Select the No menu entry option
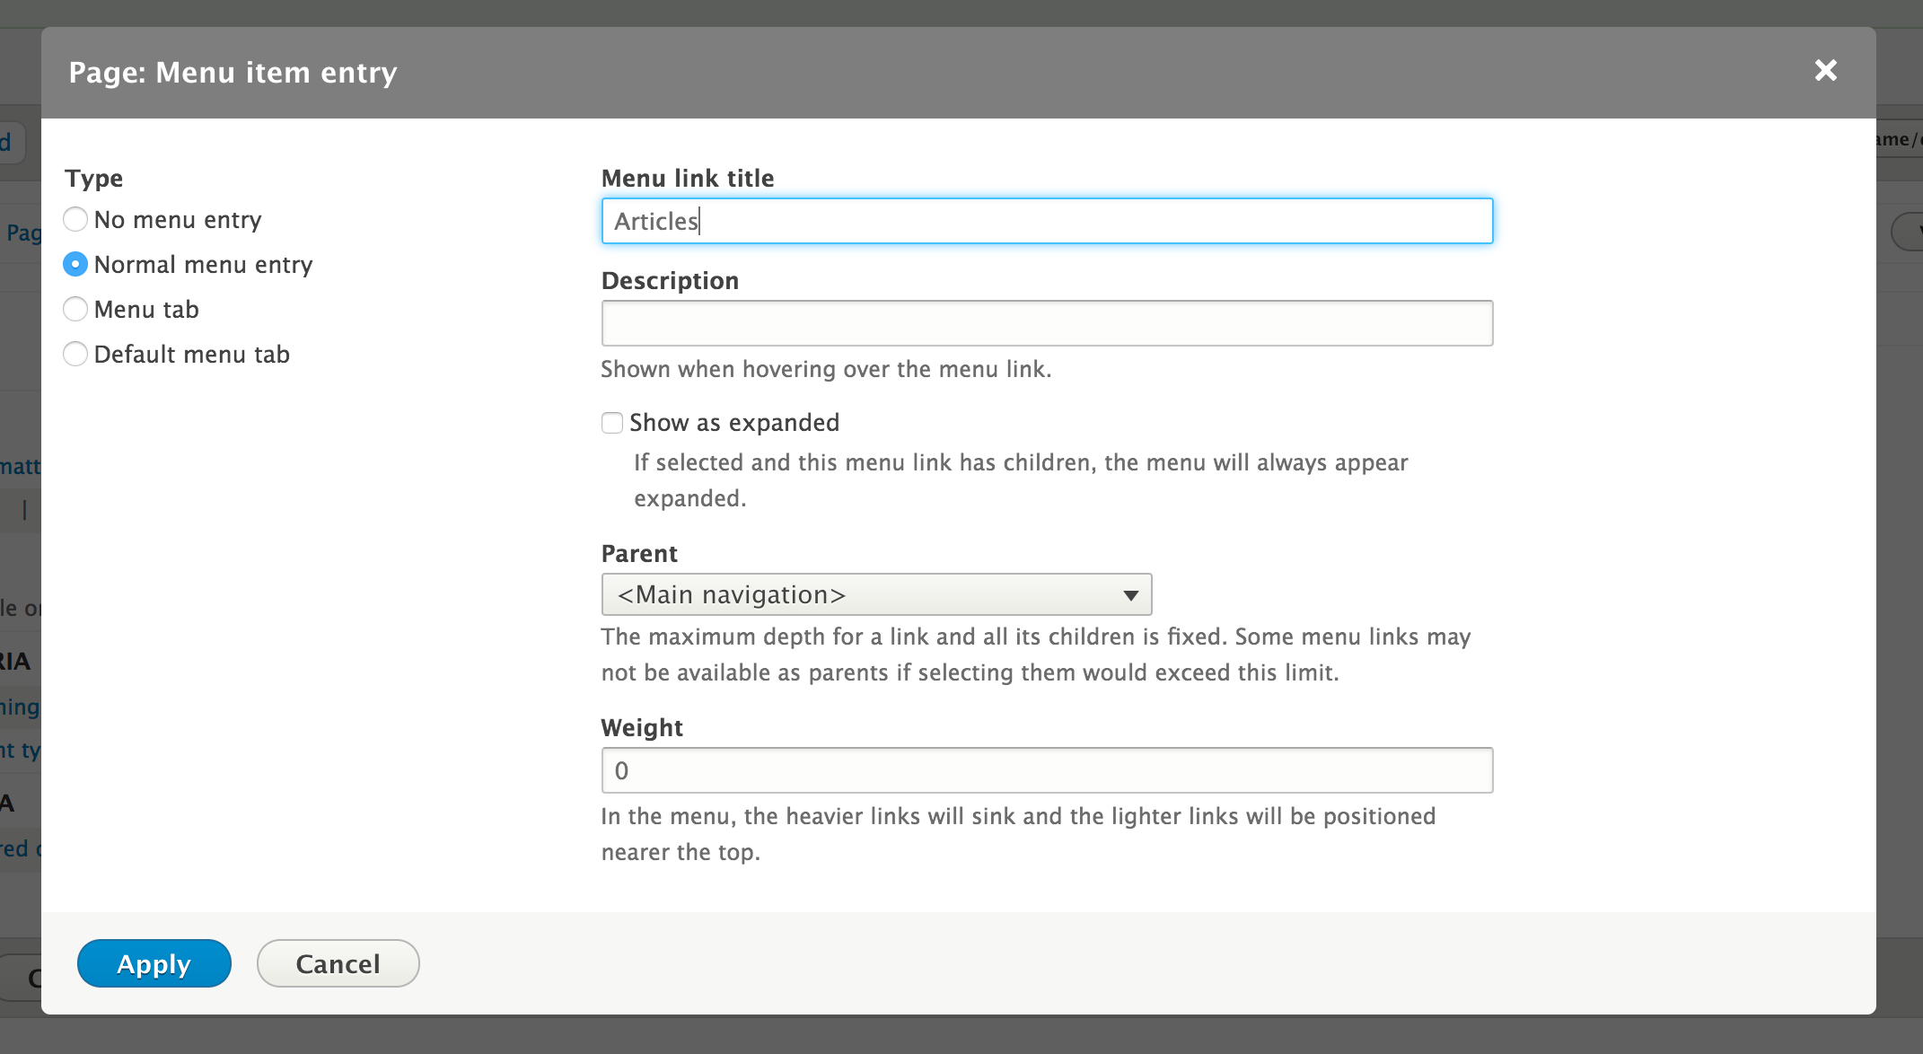 tap(76, 219)
